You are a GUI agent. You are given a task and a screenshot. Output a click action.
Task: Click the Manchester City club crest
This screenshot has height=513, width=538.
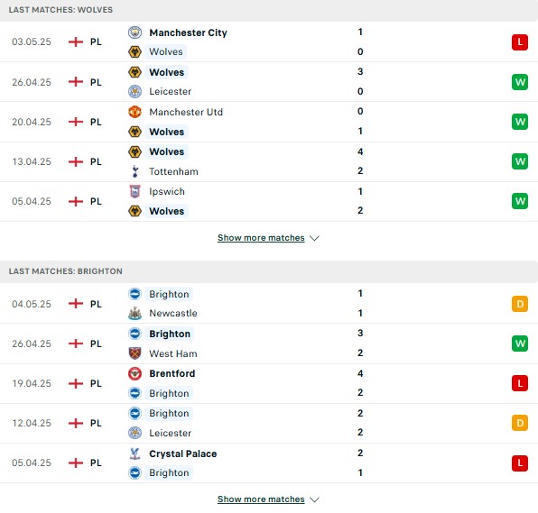pos(134,32)
